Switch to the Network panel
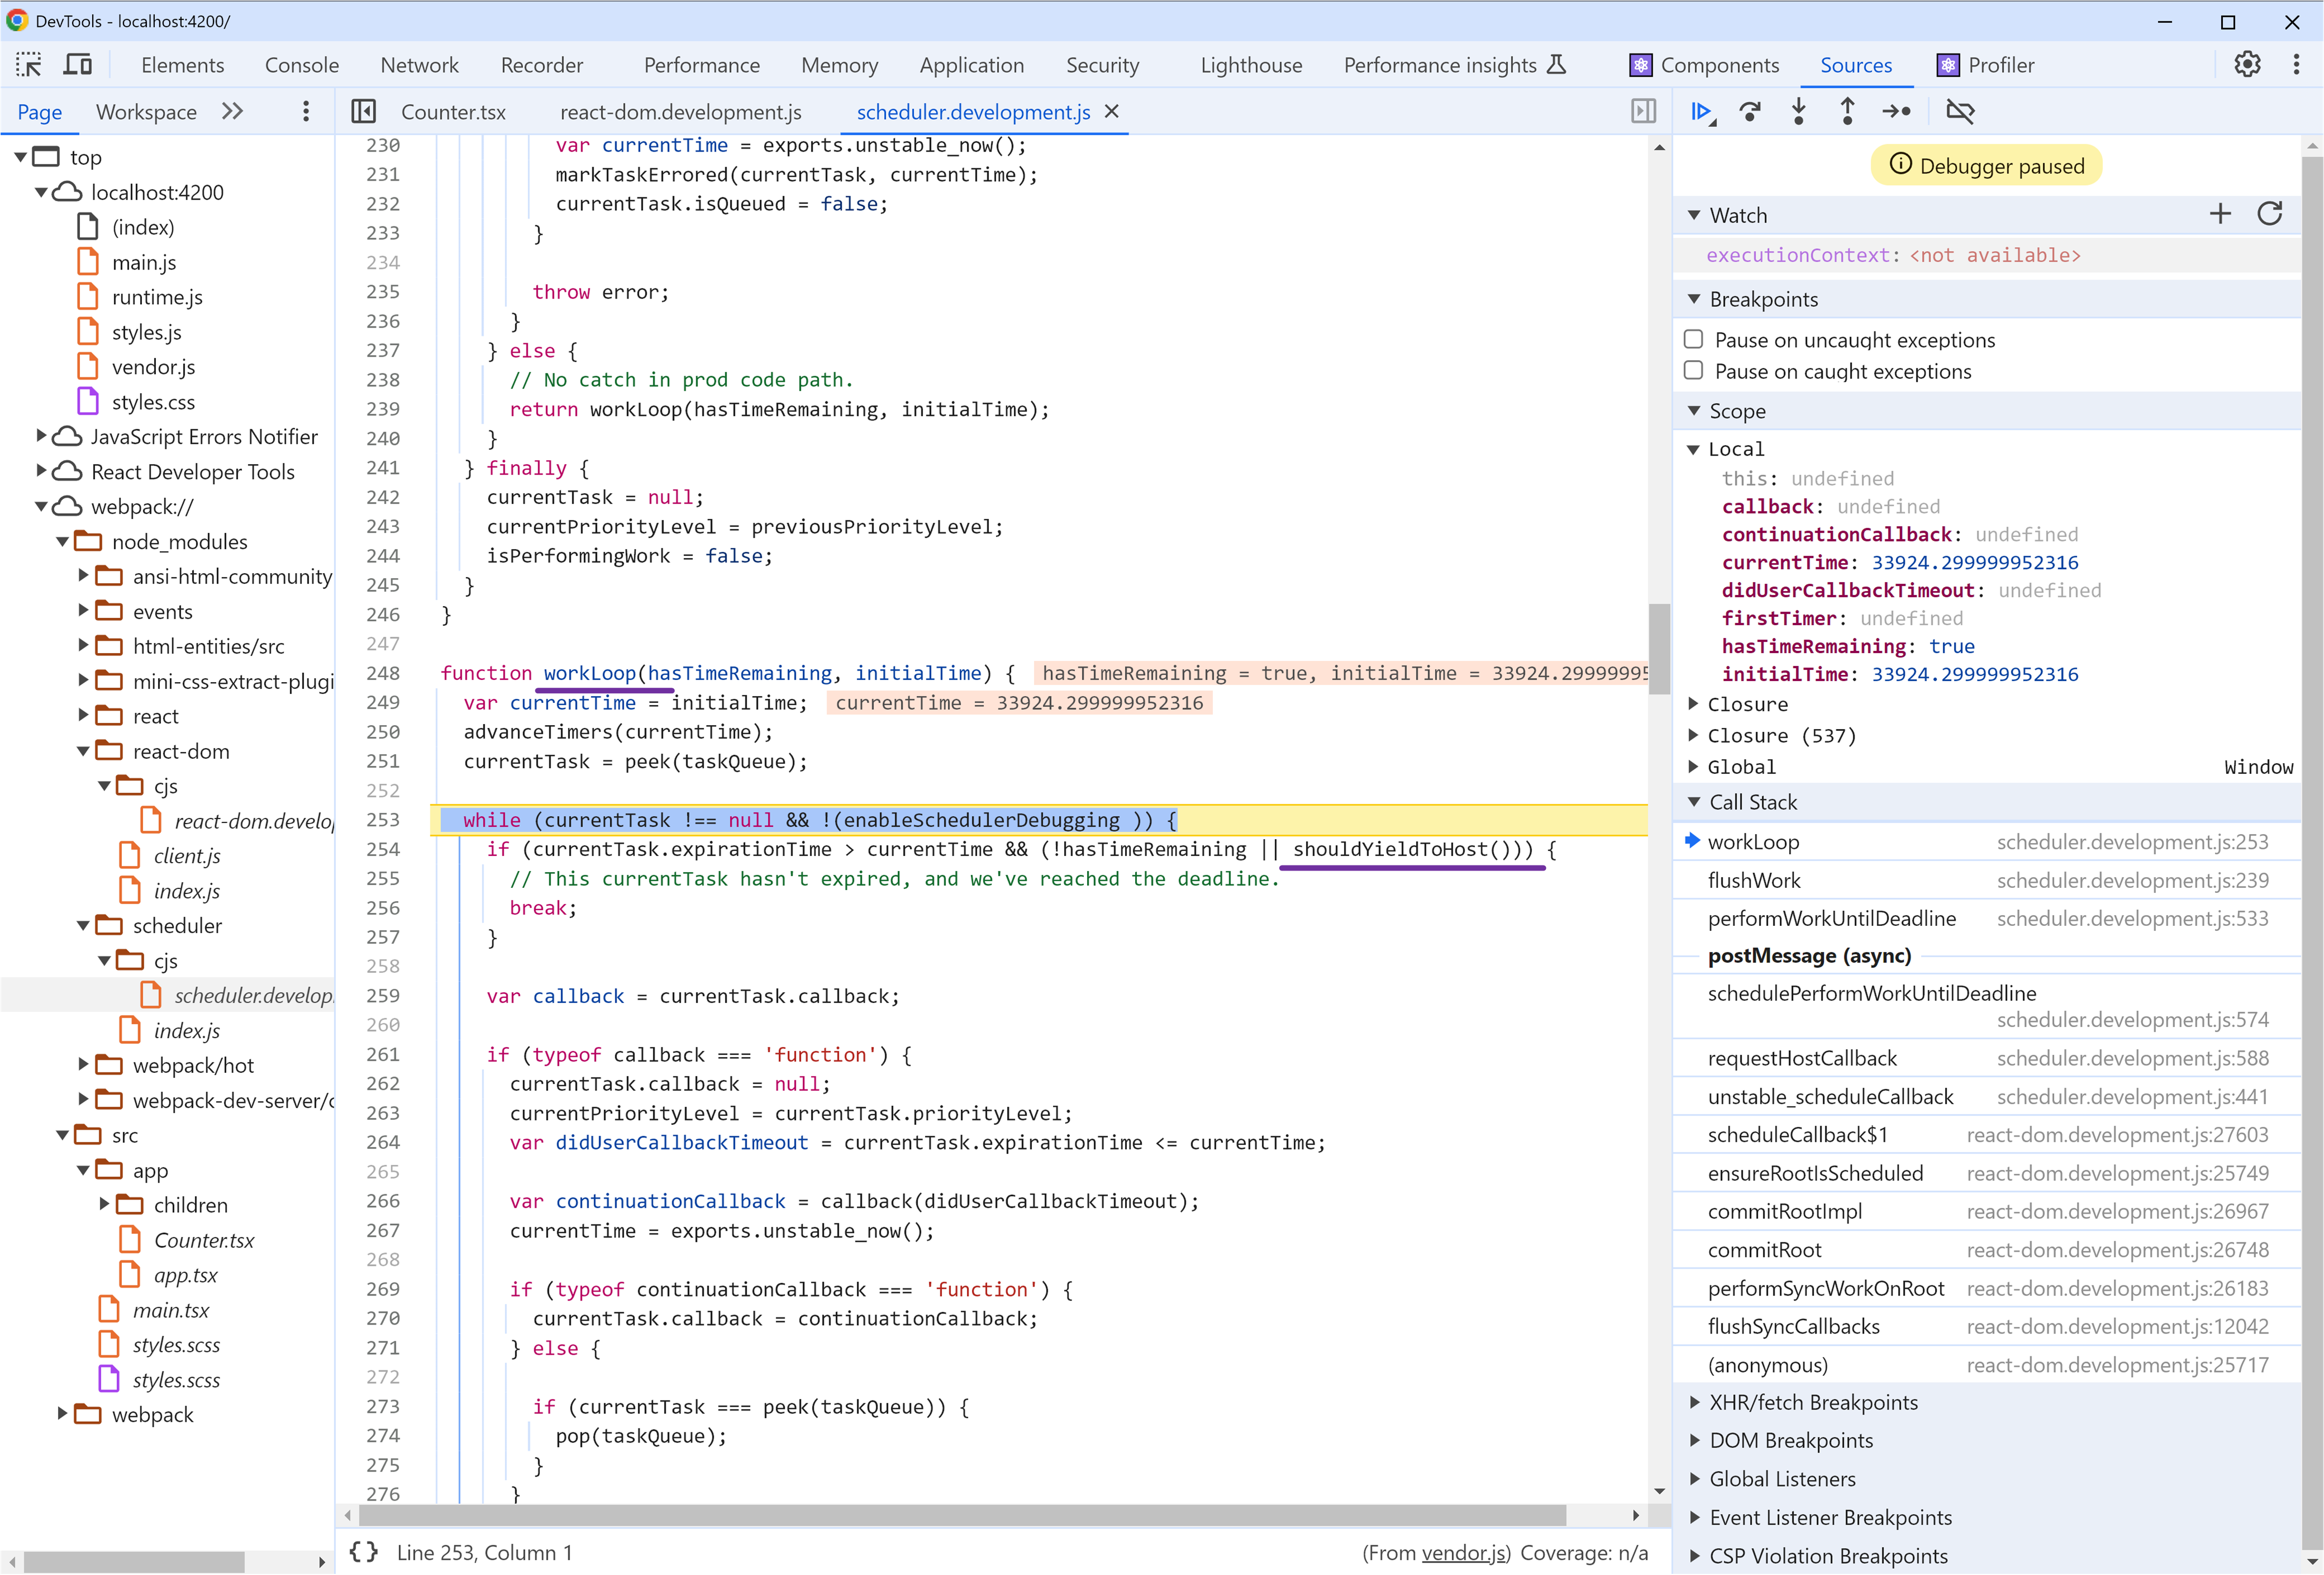Screen dimensions: 2324x1575 (x=419, y=65)
